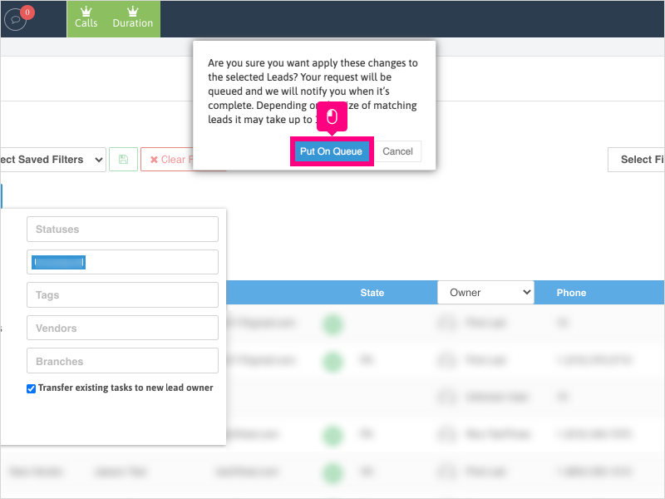Click the field with the blue selected token
This screenshot has height=499, width=665.
122,262
